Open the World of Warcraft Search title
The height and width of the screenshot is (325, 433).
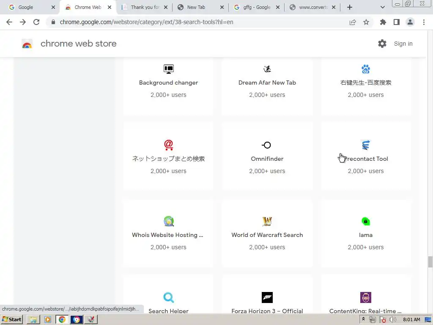click(267, 235)
